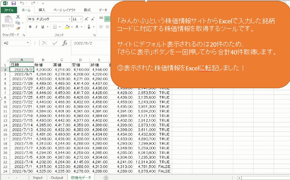Click the horizontal scrollbar left arrow
This screenshot has width=290, height=180.
239,178
